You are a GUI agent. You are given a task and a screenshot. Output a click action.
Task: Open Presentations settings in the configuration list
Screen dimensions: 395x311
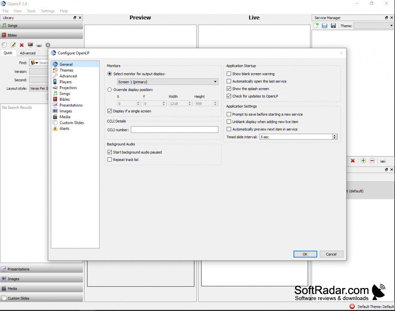point(75,105)
